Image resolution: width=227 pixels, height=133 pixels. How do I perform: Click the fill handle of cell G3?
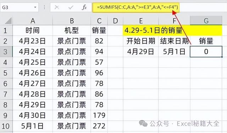click(x=222, y=57)
